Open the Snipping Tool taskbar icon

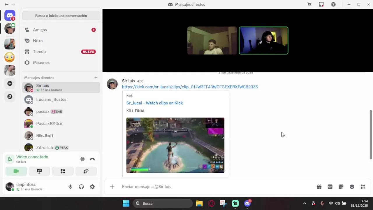[x=223, y=203]
